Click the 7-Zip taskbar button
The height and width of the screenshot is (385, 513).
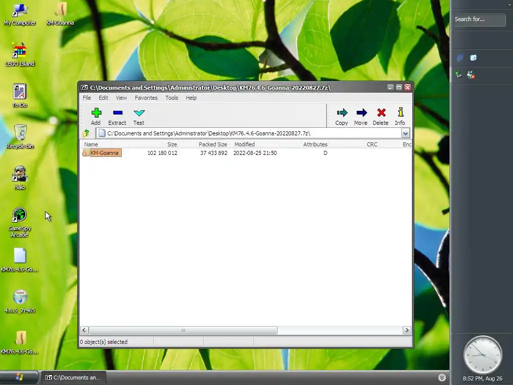point(73,377)
